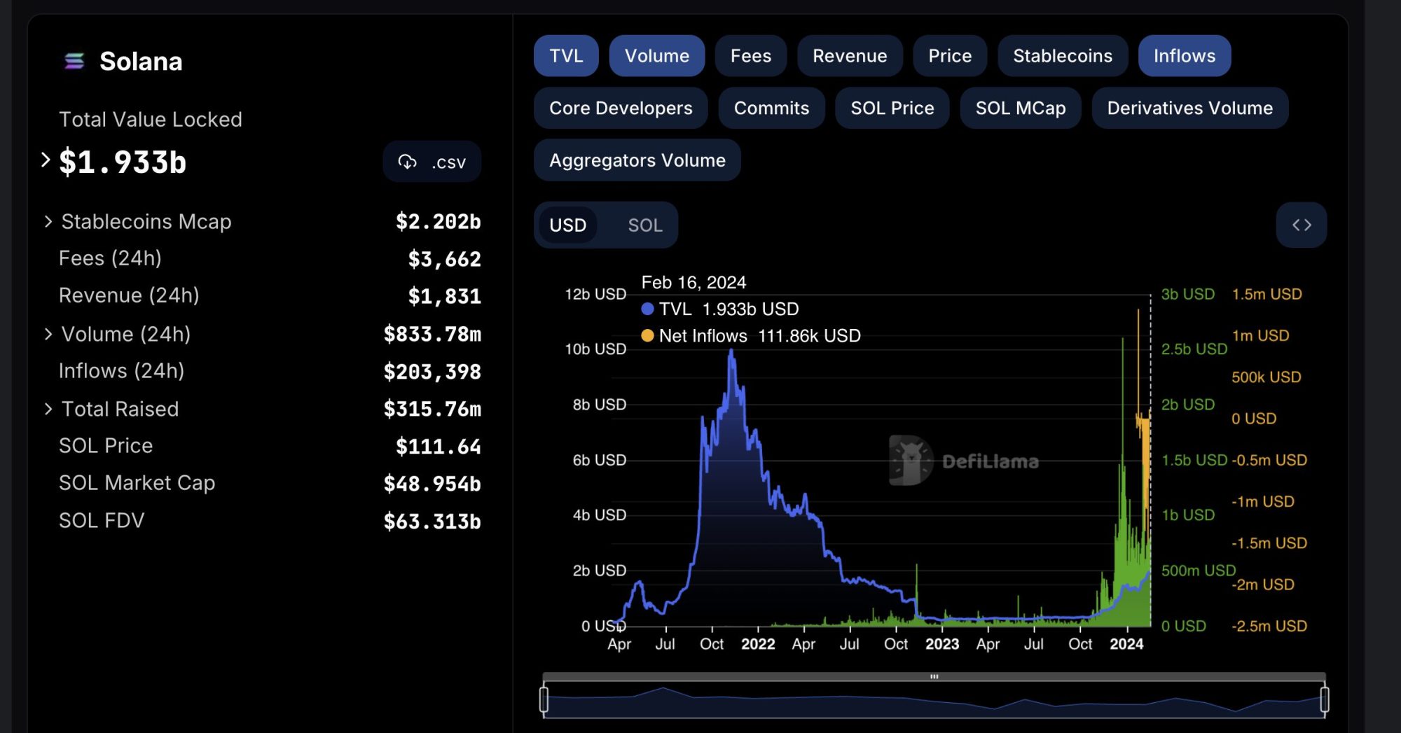Enable the Derivatives Volume metric

1189,109
